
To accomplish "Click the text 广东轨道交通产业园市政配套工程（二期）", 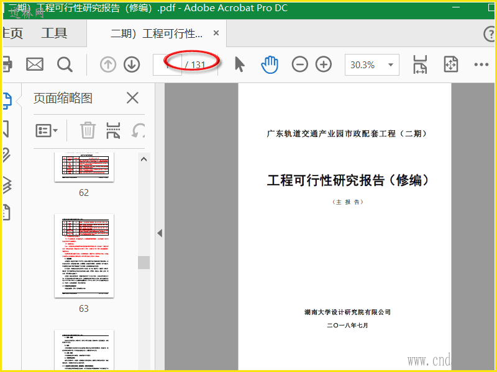I will pos(347,133).
